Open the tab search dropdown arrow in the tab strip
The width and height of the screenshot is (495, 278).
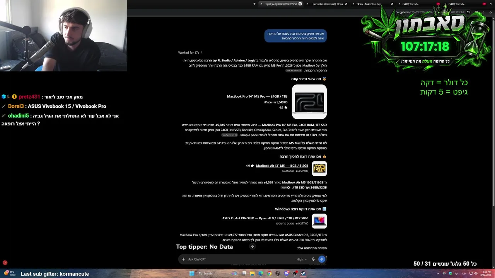coord(491,4)
